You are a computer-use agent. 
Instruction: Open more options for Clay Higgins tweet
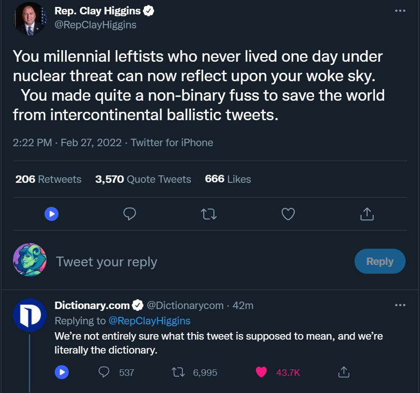coord(400,11)
